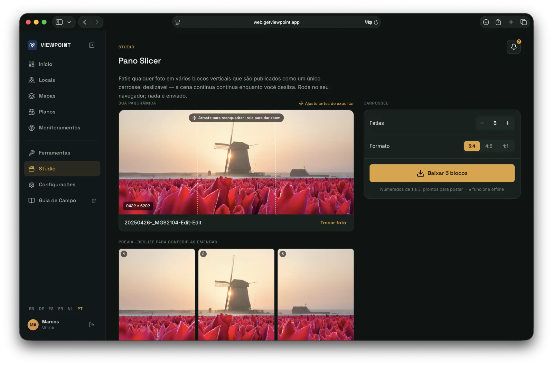Open the Início dashboard icon
Screen dimensions: 553x366
coord(31,64)
